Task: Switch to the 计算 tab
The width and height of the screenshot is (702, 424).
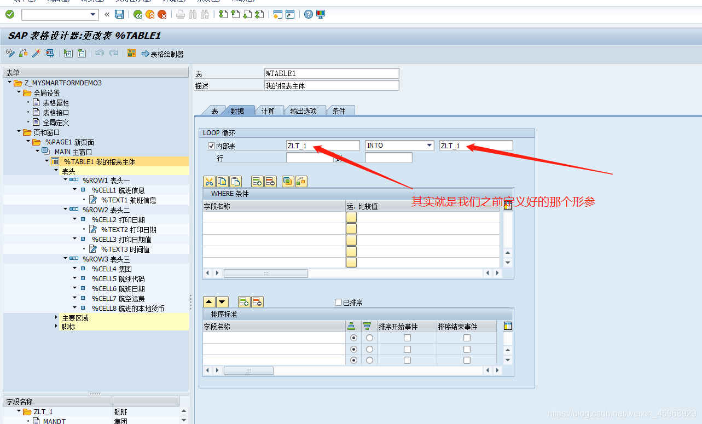Action: [268, 111]
